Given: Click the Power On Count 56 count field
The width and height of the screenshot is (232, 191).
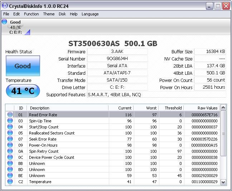Looking at the screenshot, I should pos(210,80).
